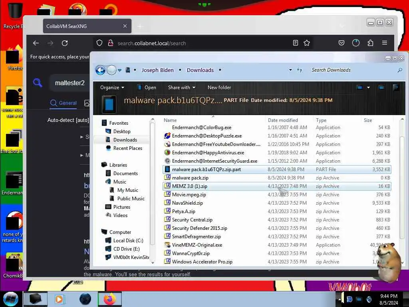
Task: Toggle the preview pane icon
Action: coord(381,88)
